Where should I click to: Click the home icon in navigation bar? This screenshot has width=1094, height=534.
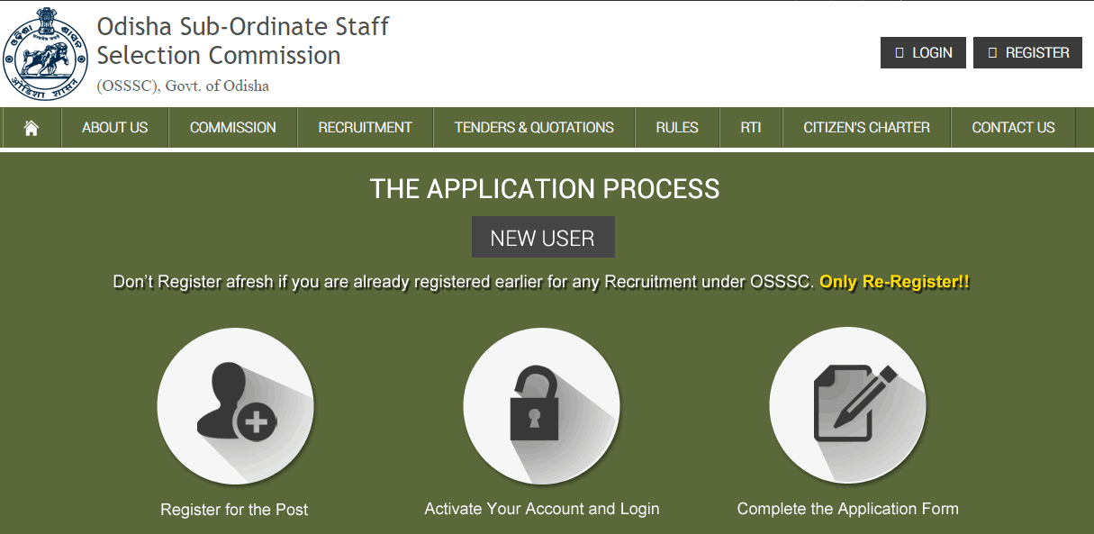32,128
